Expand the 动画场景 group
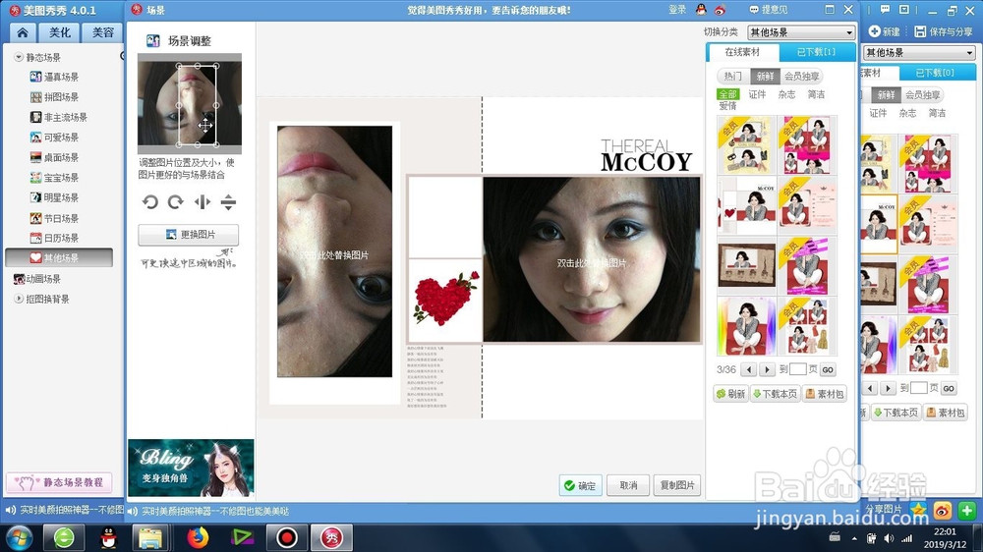This screenshot has height=552, width=983. (37, 279)
